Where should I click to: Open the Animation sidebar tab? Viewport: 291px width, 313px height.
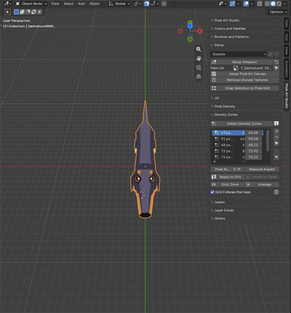287,69
